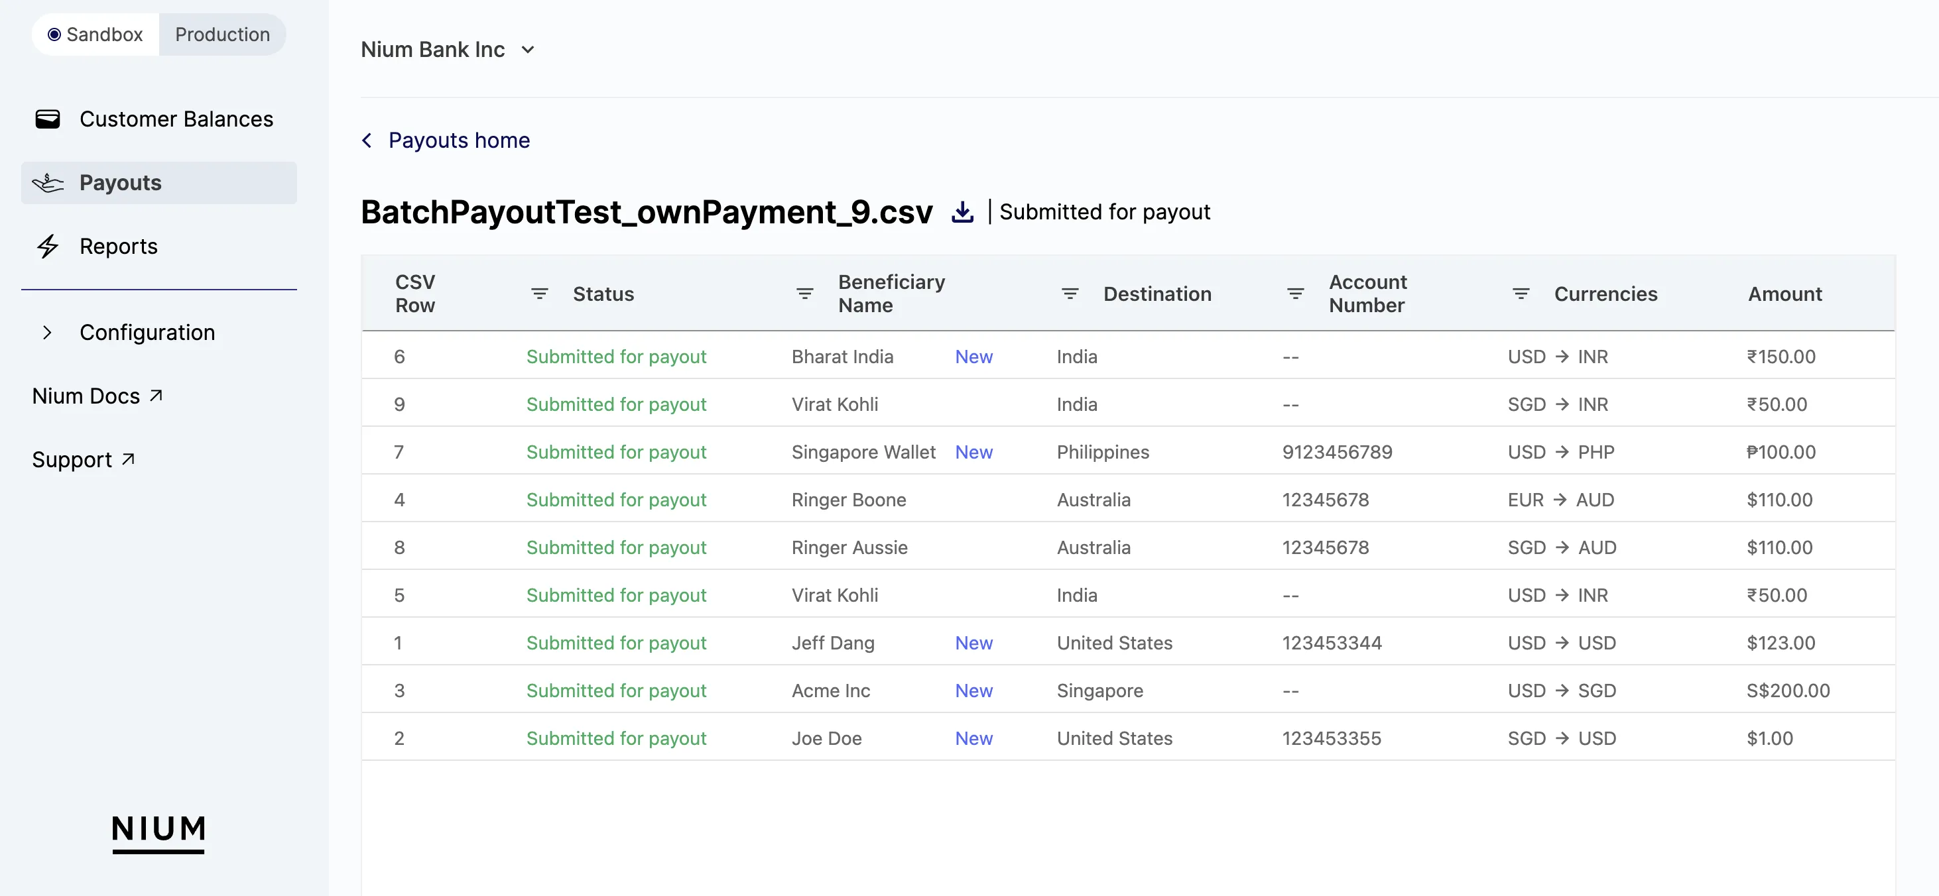The width and height of the screenshot is (1939, 896).
Task: Open the Configuration sidebar item
Action: [x=159, y=333]
